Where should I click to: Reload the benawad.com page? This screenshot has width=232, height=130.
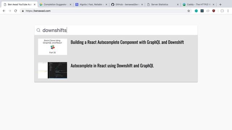(x=16, y=11)
